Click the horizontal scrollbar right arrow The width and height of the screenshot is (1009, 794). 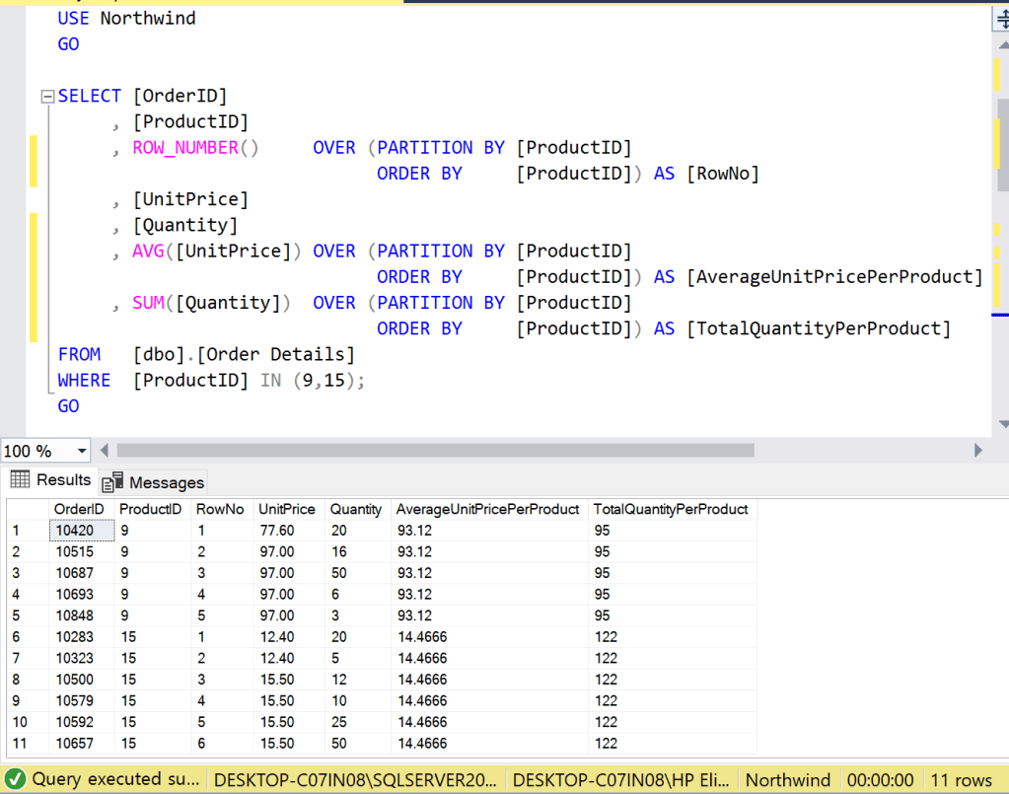pyautogui.click(x=977, y=451)
